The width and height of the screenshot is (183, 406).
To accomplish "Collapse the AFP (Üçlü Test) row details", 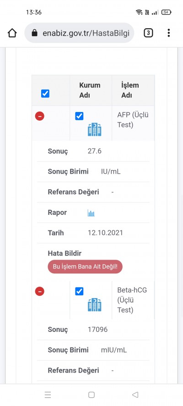I will (x=40, y=116).
